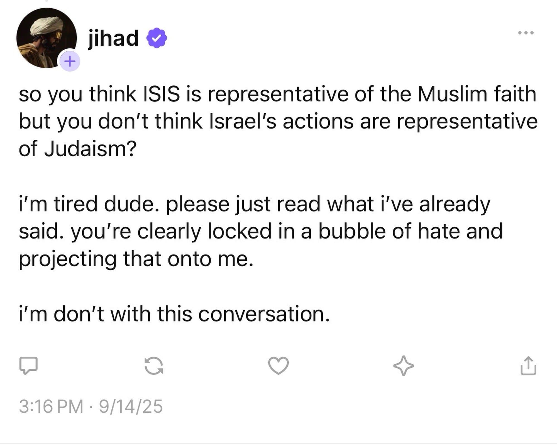Follow jihad using the plus badge
557x446 pixels.
point(70,61)
